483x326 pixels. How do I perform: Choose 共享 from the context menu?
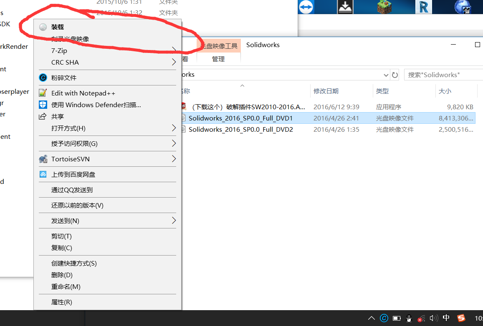click(108, 116)
